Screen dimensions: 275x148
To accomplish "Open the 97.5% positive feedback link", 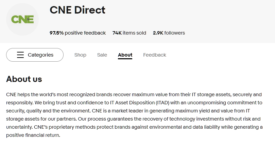I will coord(78,33).
